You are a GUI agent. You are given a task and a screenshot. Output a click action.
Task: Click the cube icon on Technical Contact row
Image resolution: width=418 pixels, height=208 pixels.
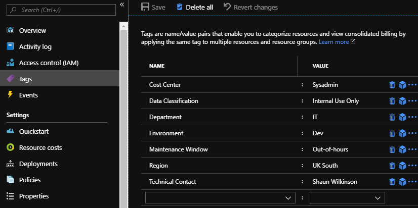coord(402,182)
